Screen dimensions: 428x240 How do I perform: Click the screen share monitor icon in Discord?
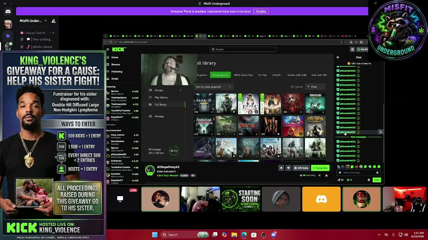point(120,199)
